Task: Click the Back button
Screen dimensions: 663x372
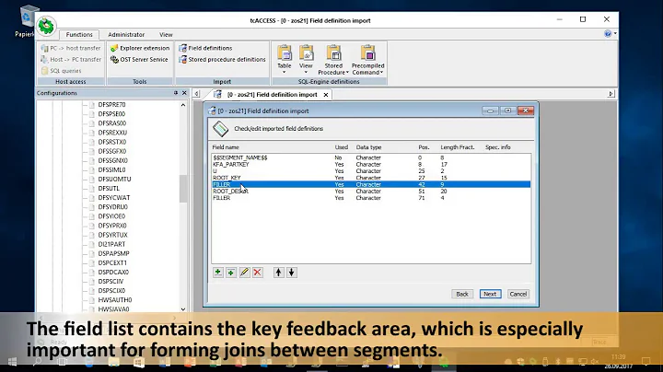Action: click(x=462, y=294)
